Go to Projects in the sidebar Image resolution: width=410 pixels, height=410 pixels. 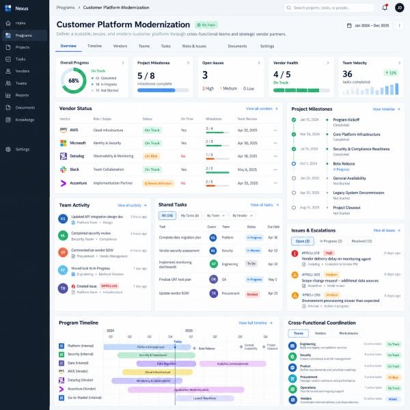(23, 47)
